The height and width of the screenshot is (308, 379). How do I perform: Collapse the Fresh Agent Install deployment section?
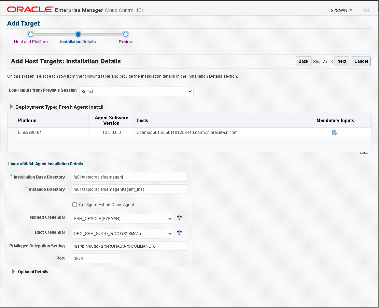coord(11,107)
